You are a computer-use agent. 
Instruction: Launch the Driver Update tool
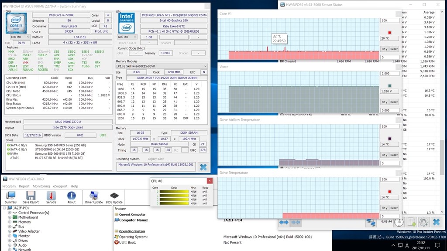click(x=94, y=197)
